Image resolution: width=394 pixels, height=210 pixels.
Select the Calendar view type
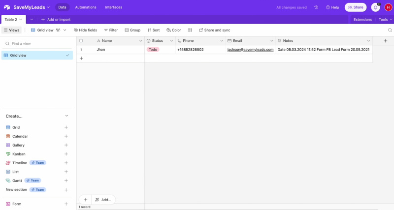20,136
